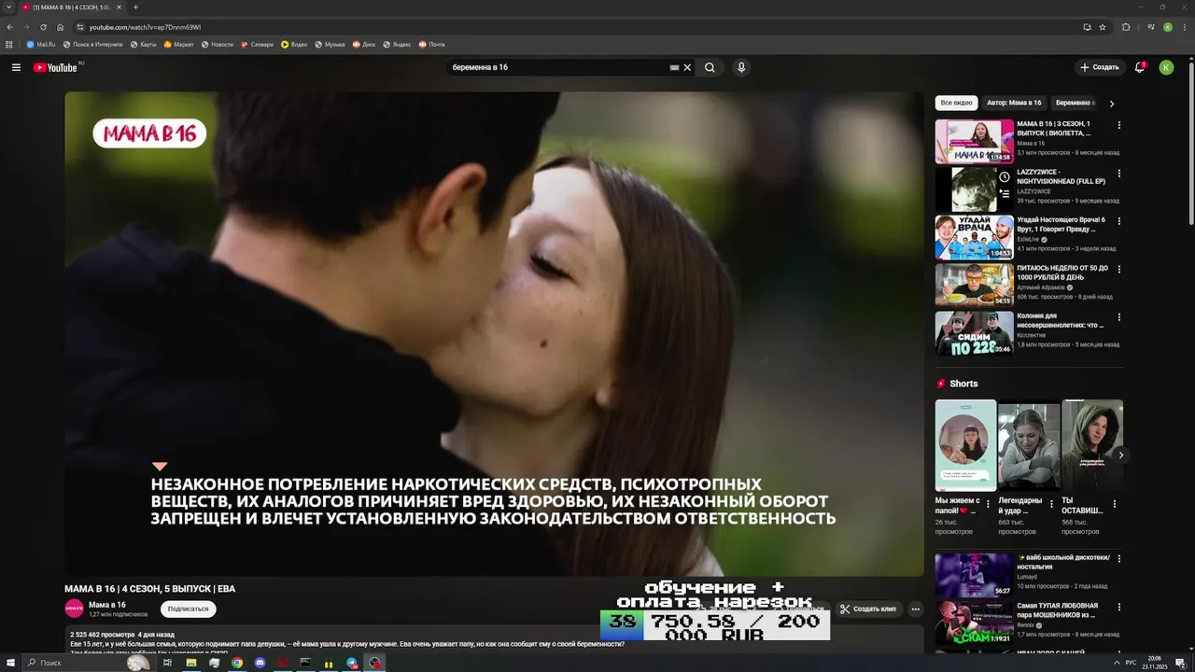1195x672 pixels.
Task: Start voice search with microphone icon
Action: 741,67
